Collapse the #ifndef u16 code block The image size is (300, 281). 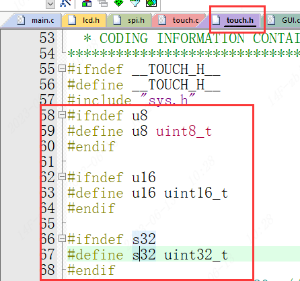pyautogui.click(x=62, y=177)
